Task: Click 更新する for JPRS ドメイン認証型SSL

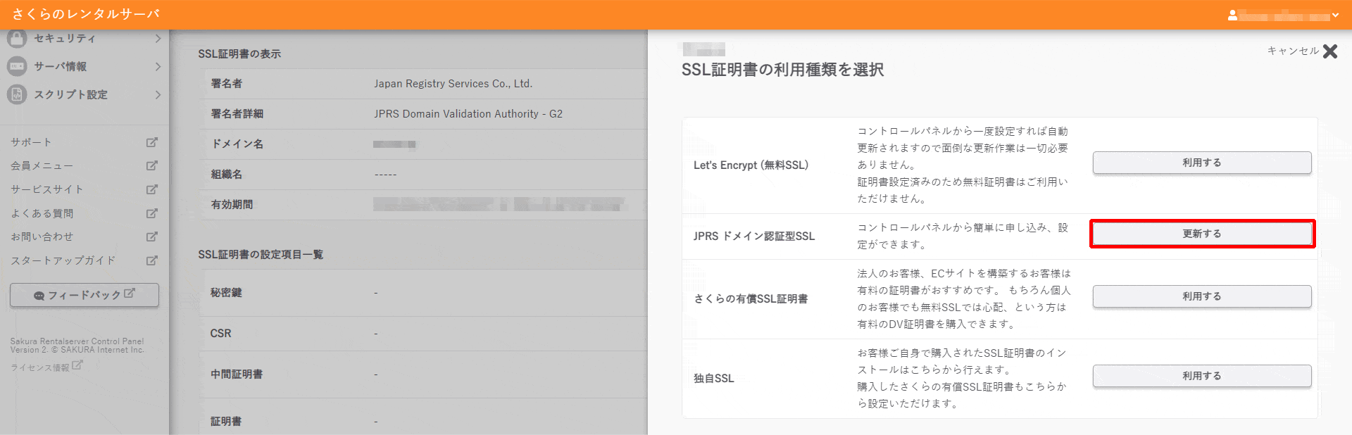Action: (x=1202, y=234)
